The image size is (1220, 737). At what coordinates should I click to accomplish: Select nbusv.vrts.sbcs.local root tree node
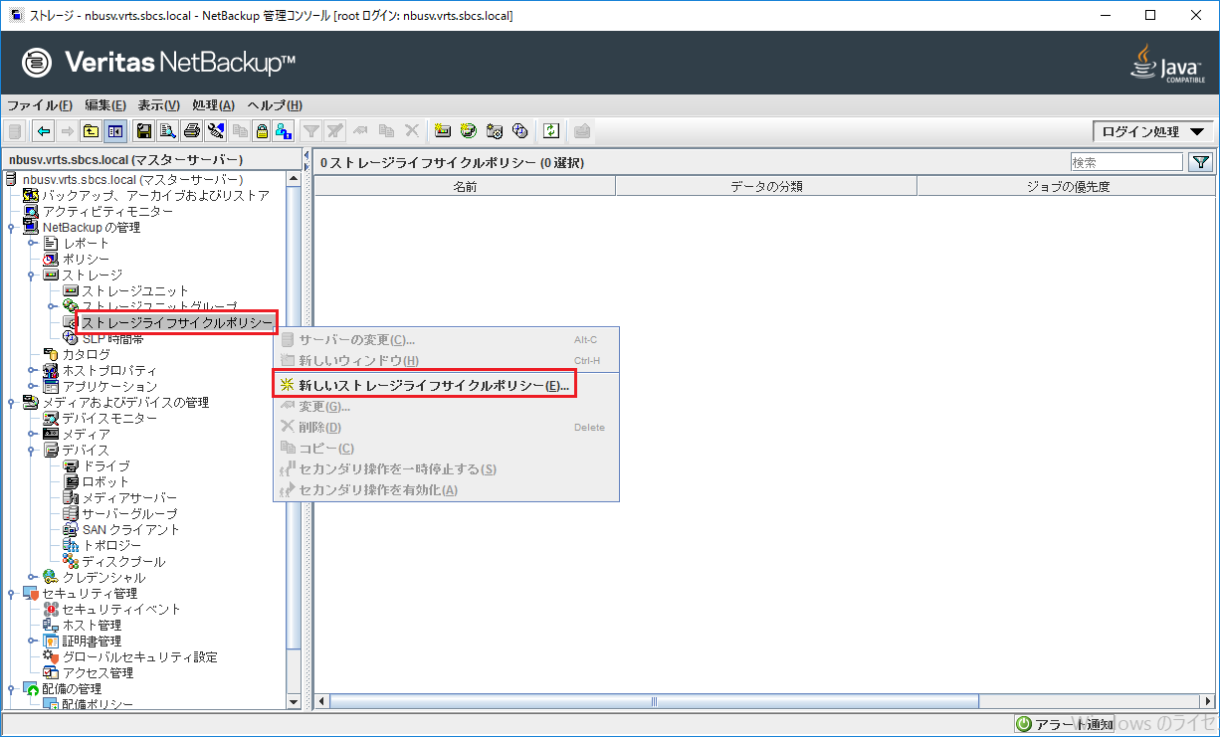click(x=132, y=180)
